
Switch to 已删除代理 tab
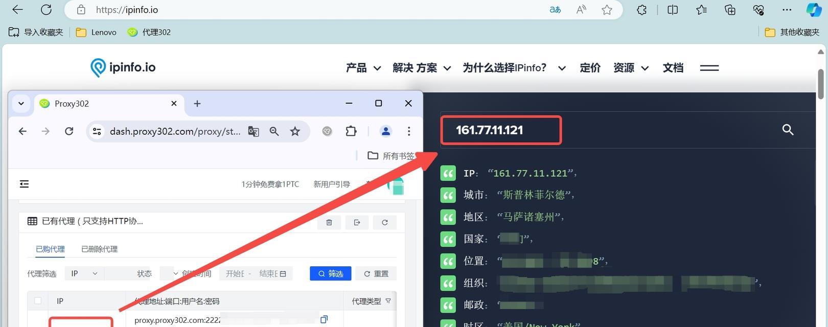click(99, 249)
